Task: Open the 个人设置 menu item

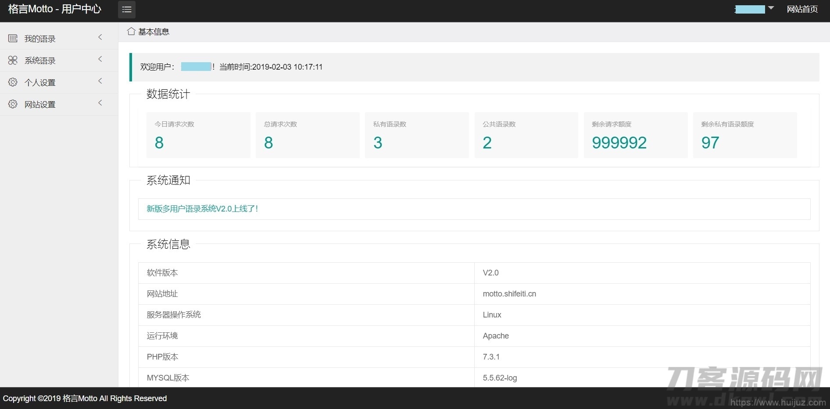Action: click(59, 82)
